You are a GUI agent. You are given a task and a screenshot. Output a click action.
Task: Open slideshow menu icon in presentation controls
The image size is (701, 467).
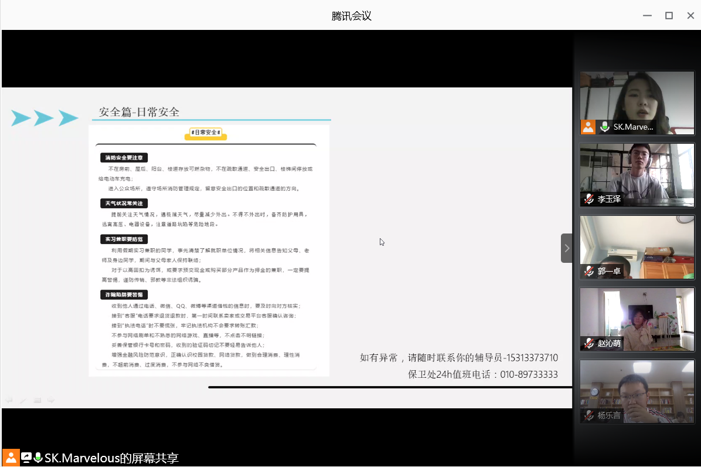[38, 401]
